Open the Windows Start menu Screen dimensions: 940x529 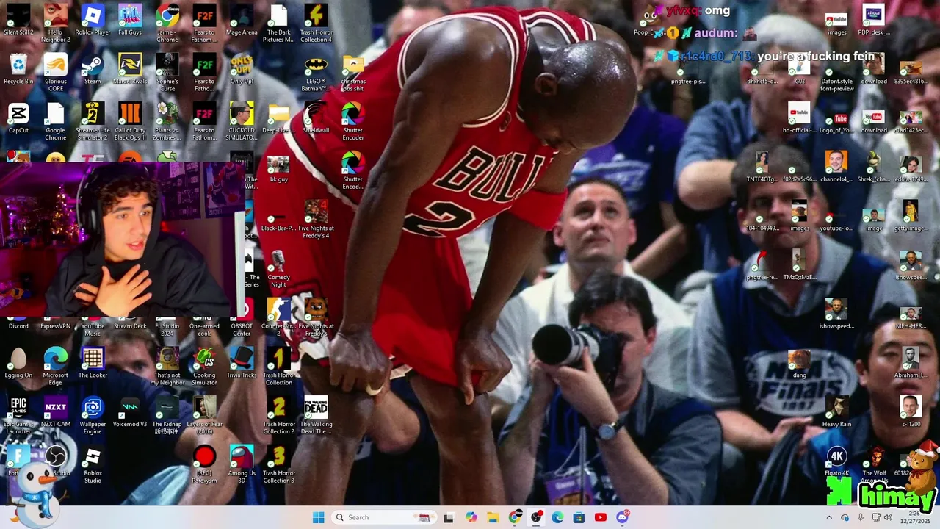click(318, 517)
